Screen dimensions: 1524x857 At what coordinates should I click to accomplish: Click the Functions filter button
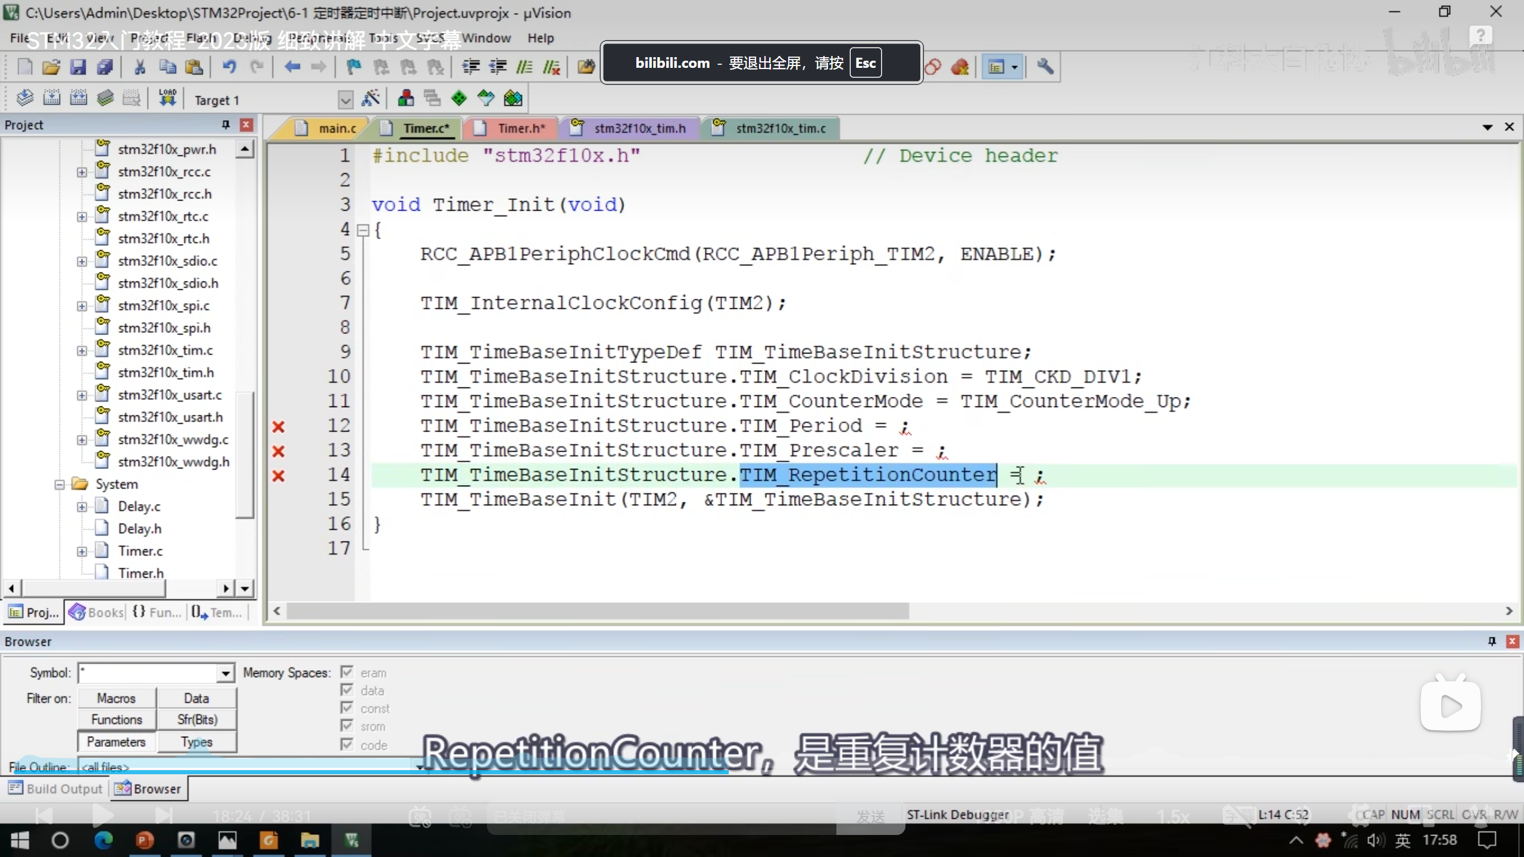point(117,720)
